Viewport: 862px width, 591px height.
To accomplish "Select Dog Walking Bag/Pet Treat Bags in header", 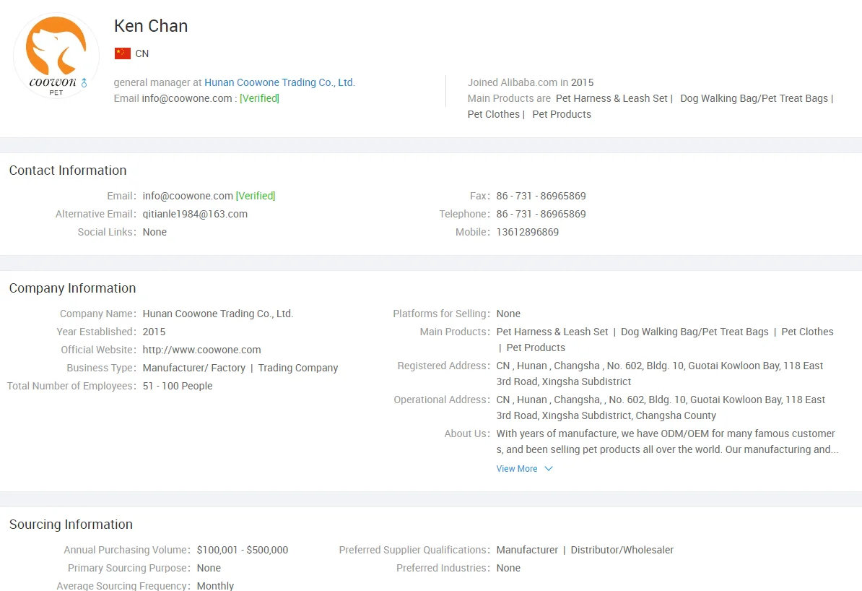I will click(754, 98).
